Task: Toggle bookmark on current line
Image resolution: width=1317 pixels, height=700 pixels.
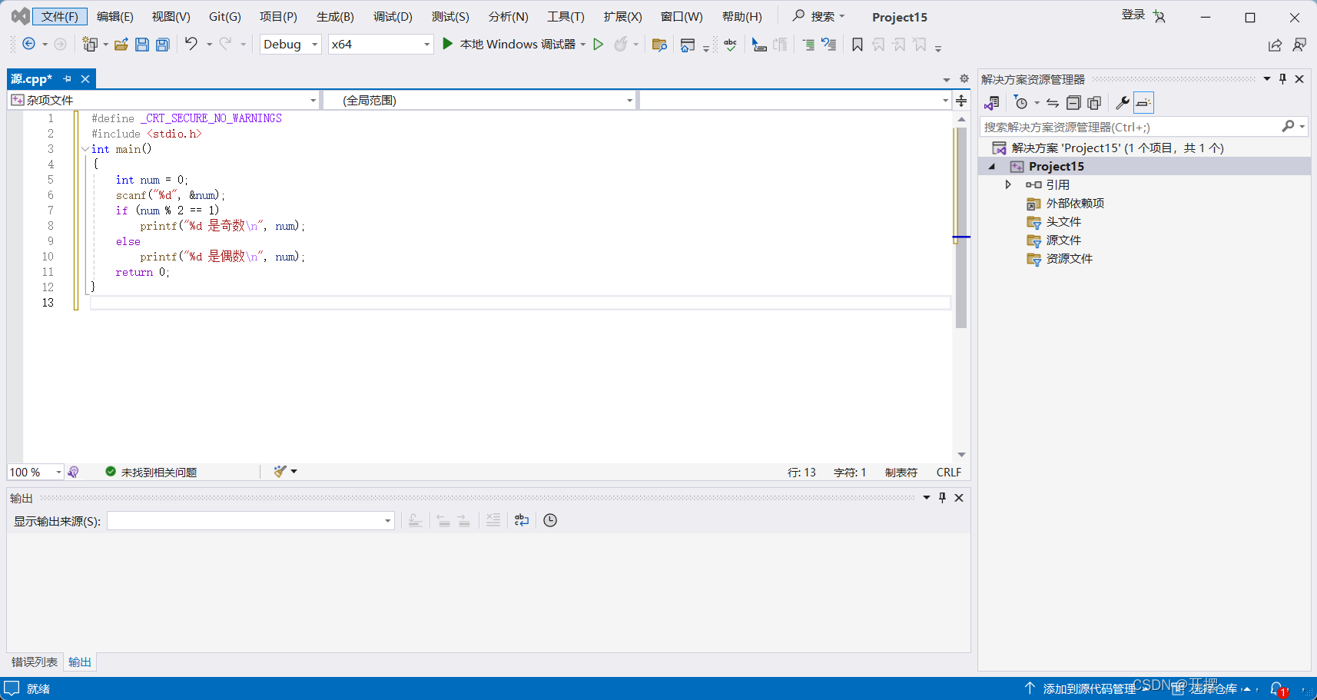Action: click(858, 45)
